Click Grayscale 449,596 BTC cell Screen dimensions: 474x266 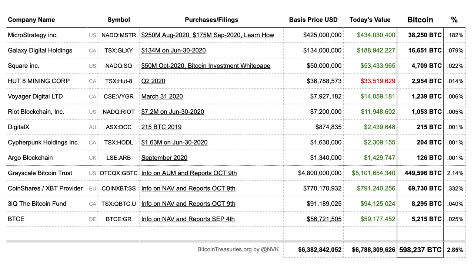pos(423,173)
